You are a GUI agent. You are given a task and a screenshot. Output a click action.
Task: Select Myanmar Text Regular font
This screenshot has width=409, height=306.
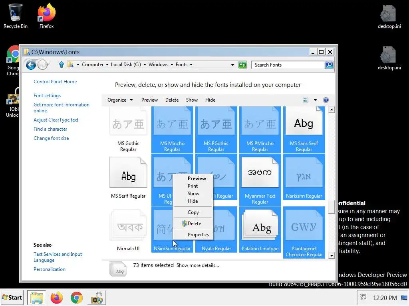click(x=260, y=180)
